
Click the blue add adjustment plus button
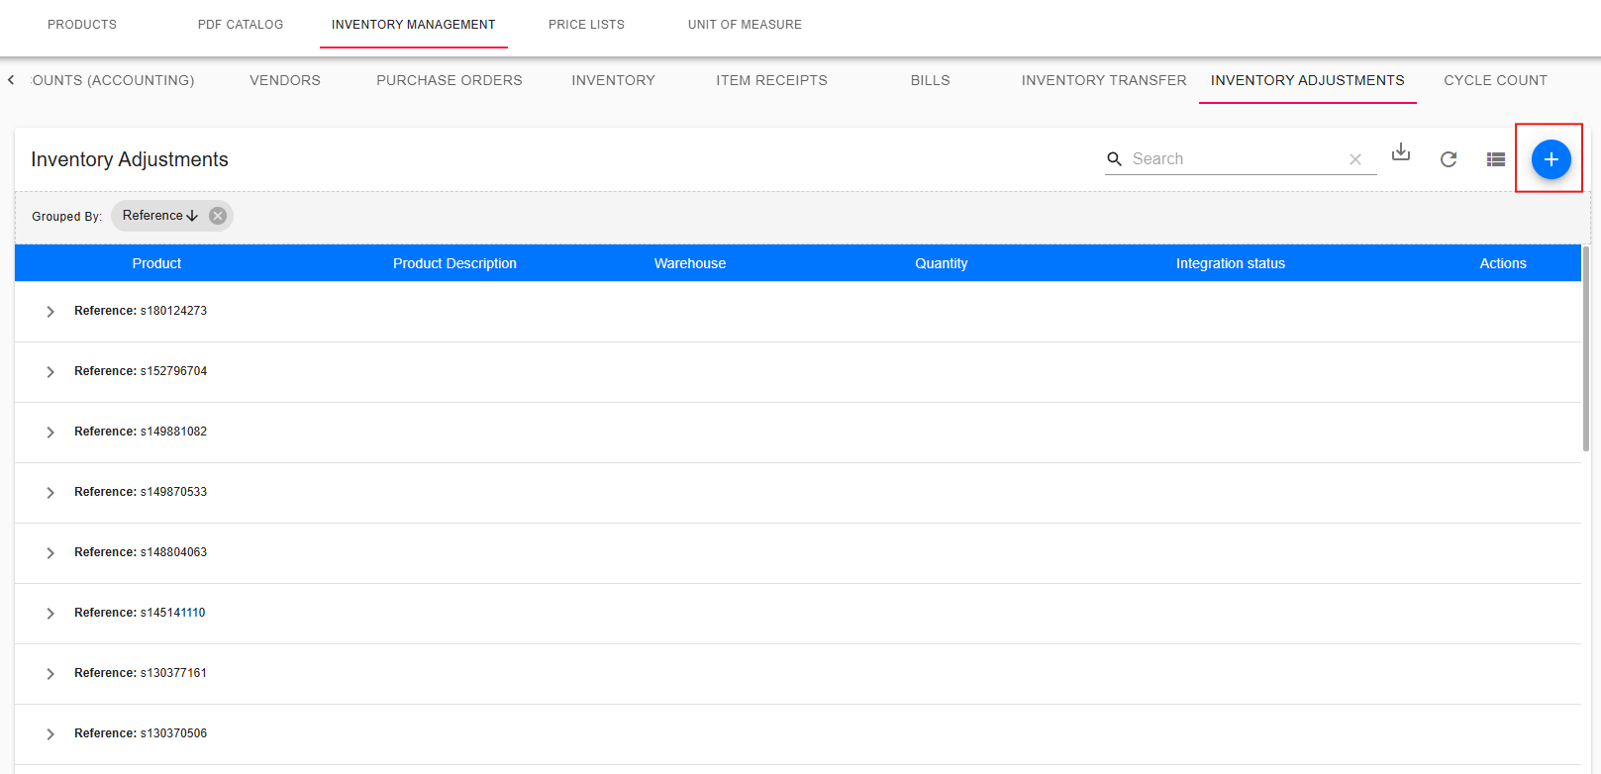click(x=1551, y=159)
